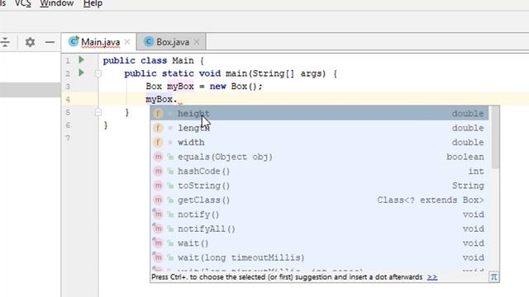Choose equals(Object obj) from completion list
The image size is (529, 297).
point(320,157)
